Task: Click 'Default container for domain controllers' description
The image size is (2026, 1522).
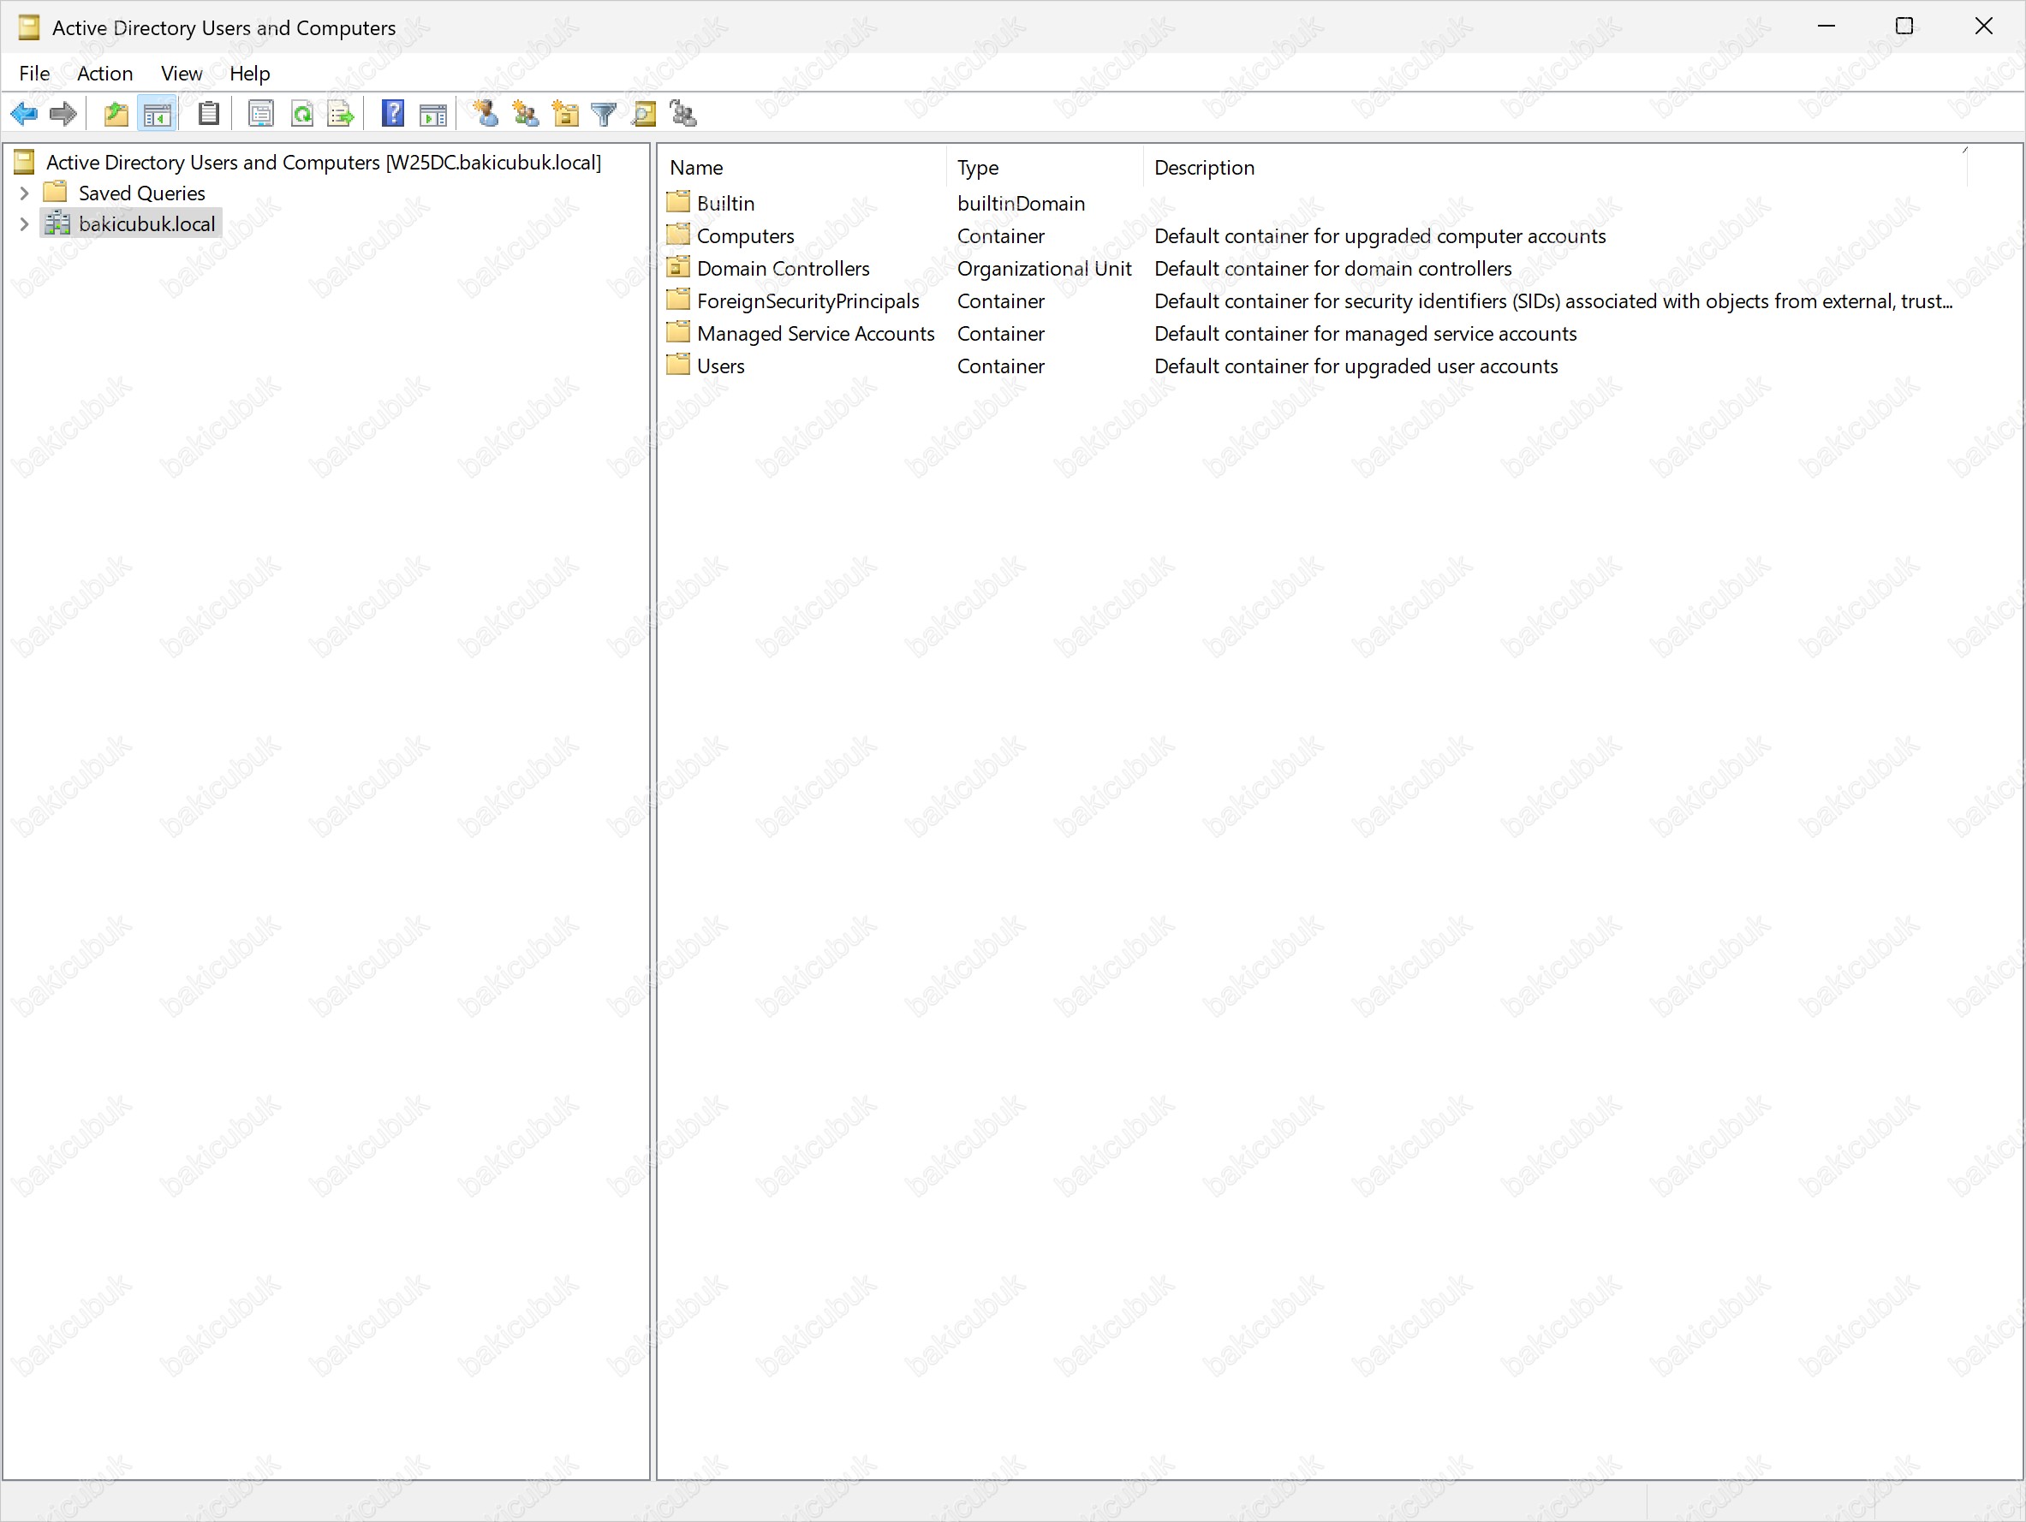Action: click(x=1332, y=268)
